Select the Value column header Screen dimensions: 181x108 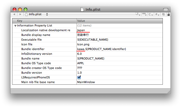tap(119, 21)
